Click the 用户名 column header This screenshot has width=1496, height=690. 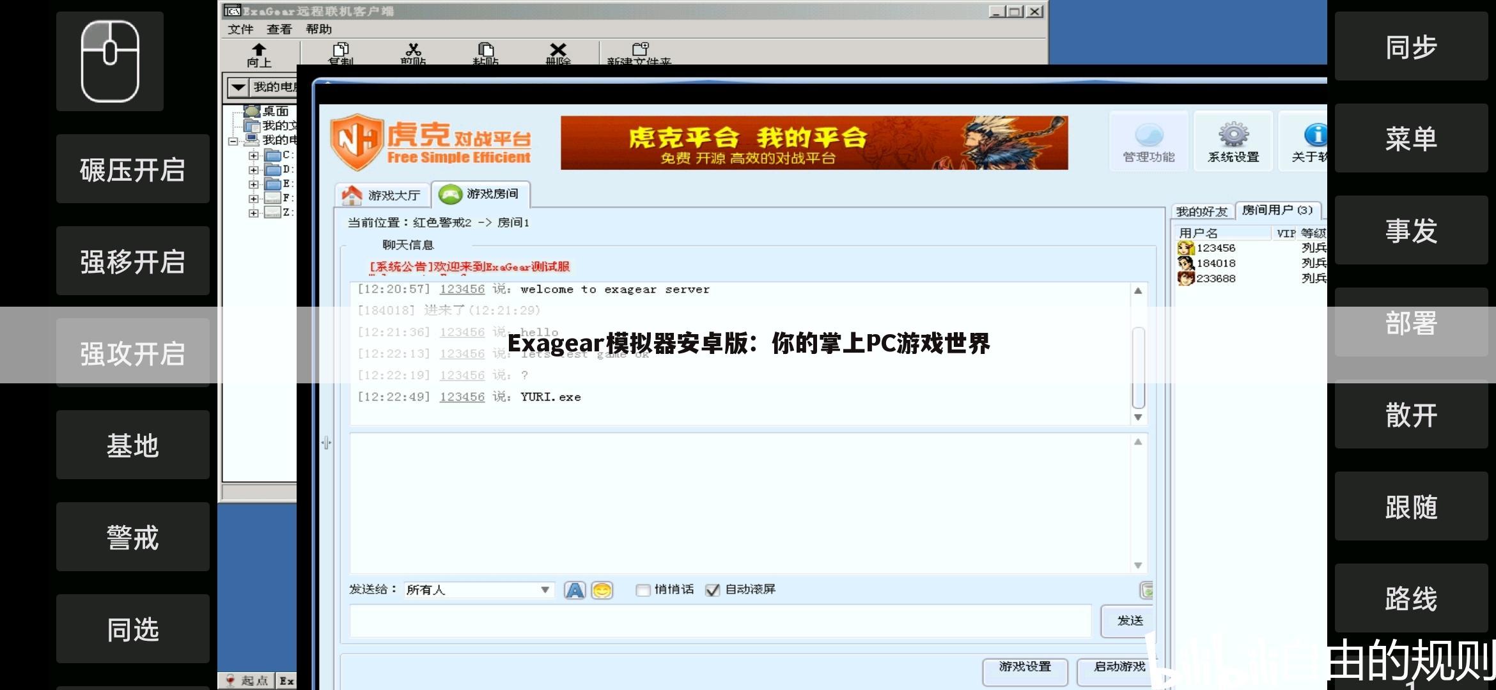pos(1223,233)
